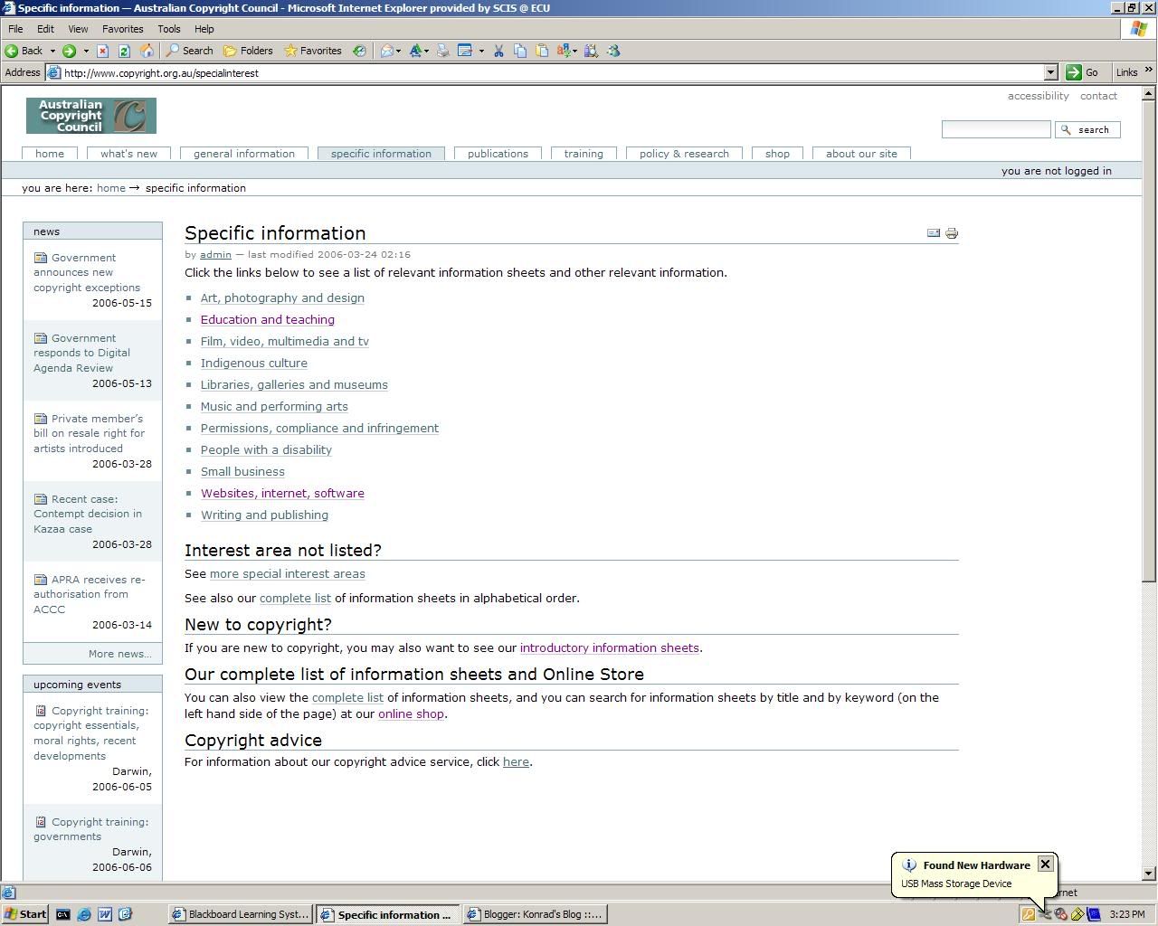
Task: Switch to the publications site tab
Action: 498,154
